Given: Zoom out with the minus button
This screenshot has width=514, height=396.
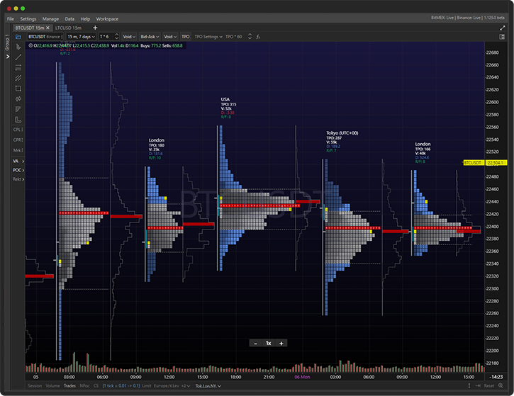Looking at the screenshot, I should [256, 344].
